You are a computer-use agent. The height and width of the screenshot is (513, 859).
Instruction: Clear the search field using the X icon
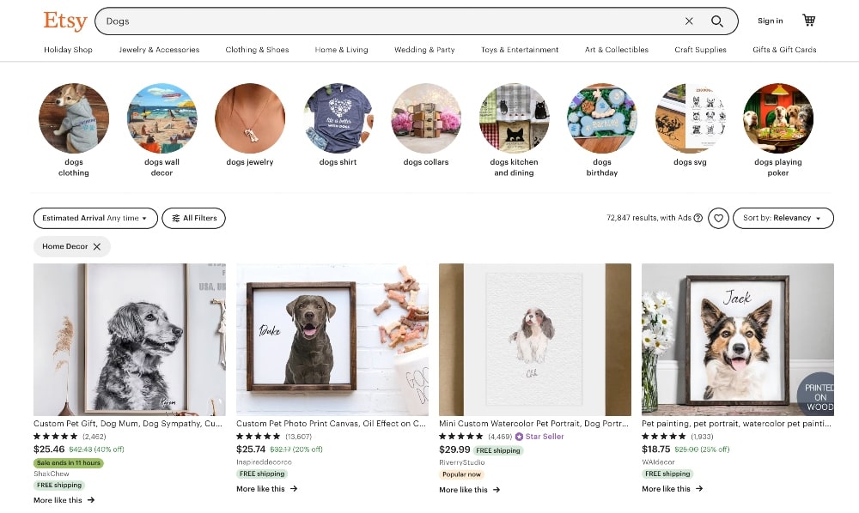point(690,21)
